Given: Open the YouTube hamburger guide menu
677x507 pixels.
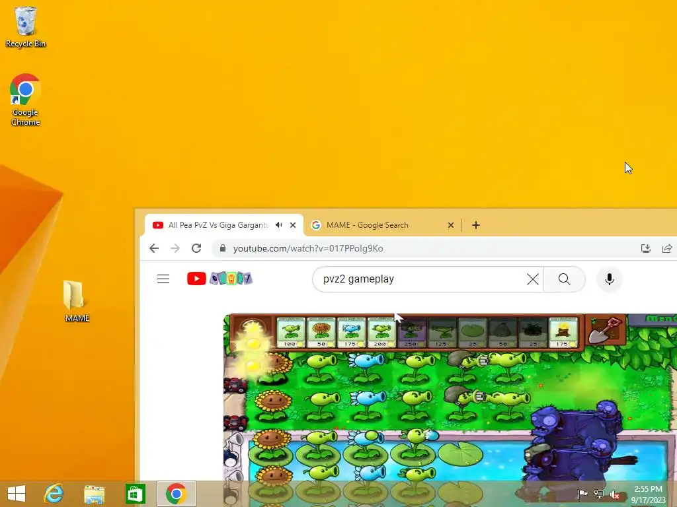Looking at the screenshot, I should coord(163,279).
